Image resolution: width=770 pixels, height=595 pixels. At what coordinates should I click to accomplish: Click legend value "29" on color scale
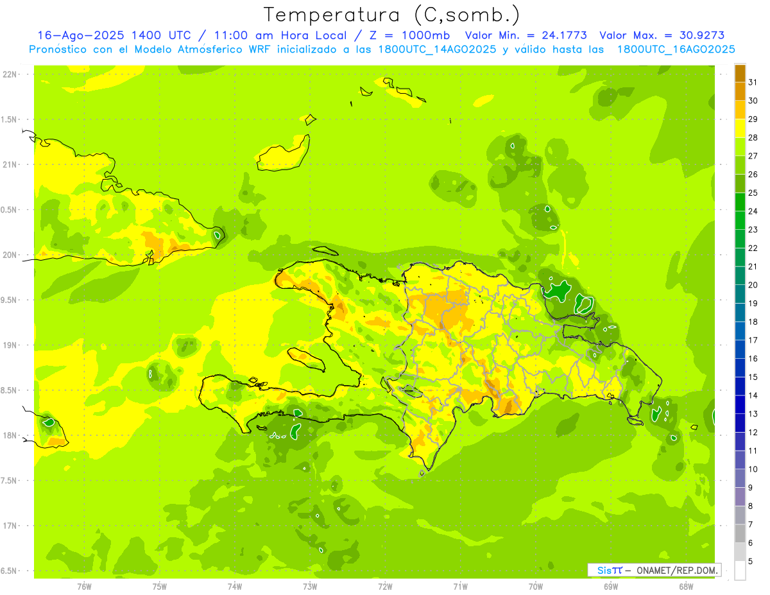click(x=753, y=119)
